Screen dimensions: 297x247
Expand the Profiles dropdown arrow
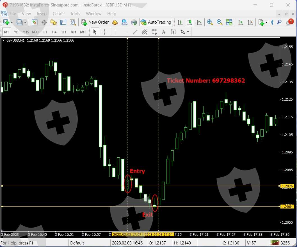tap(25, 22)
